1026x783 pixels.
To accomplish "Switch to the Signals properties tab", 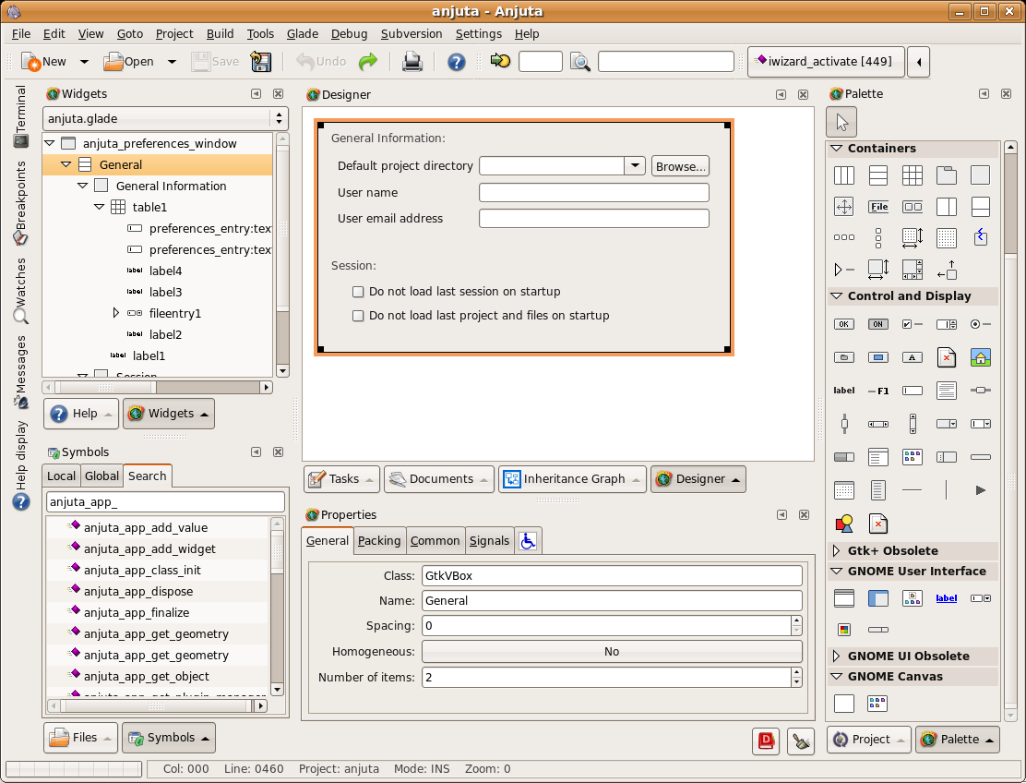I will click(x=489, y=541).
